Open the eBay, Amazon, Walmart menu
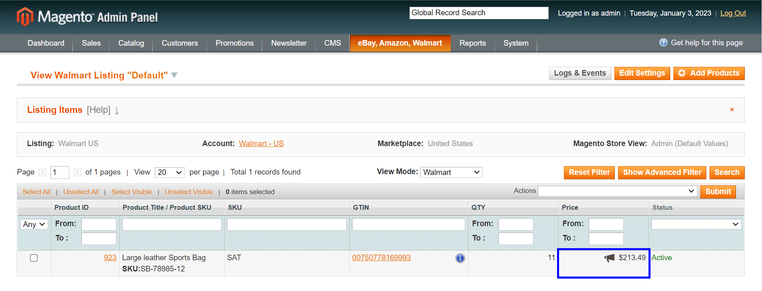Screen dimensions: 762x291 [400, 43]
